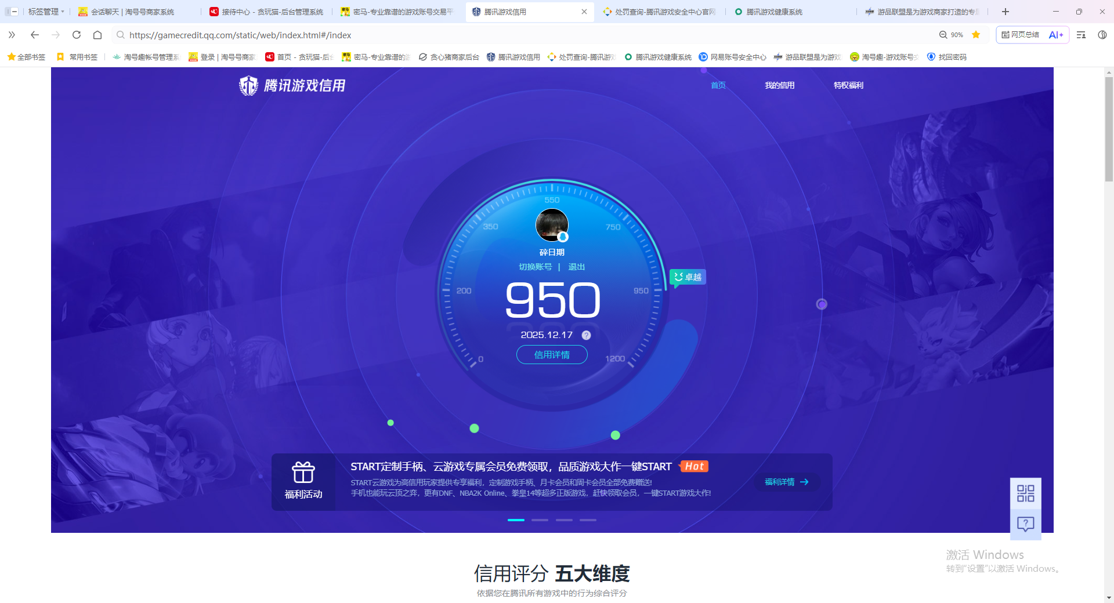Click the question icon next to the score date
The image size is (1114, 603).
(585, 335)
